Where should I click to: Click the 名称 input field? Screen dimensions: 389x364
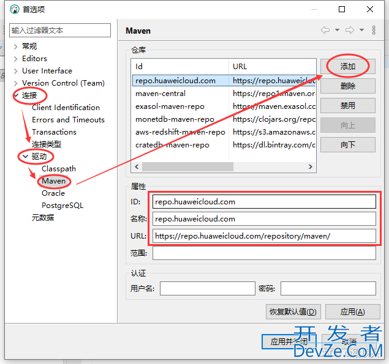(264, 219)
